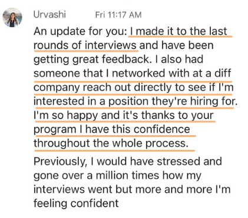This screenshot has width=248, height=218.
Task: Select the line "company reach out directly"
Action: coord(134,88)
